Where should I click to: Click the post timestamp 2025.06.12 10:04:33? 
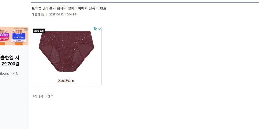pos(62,15)
